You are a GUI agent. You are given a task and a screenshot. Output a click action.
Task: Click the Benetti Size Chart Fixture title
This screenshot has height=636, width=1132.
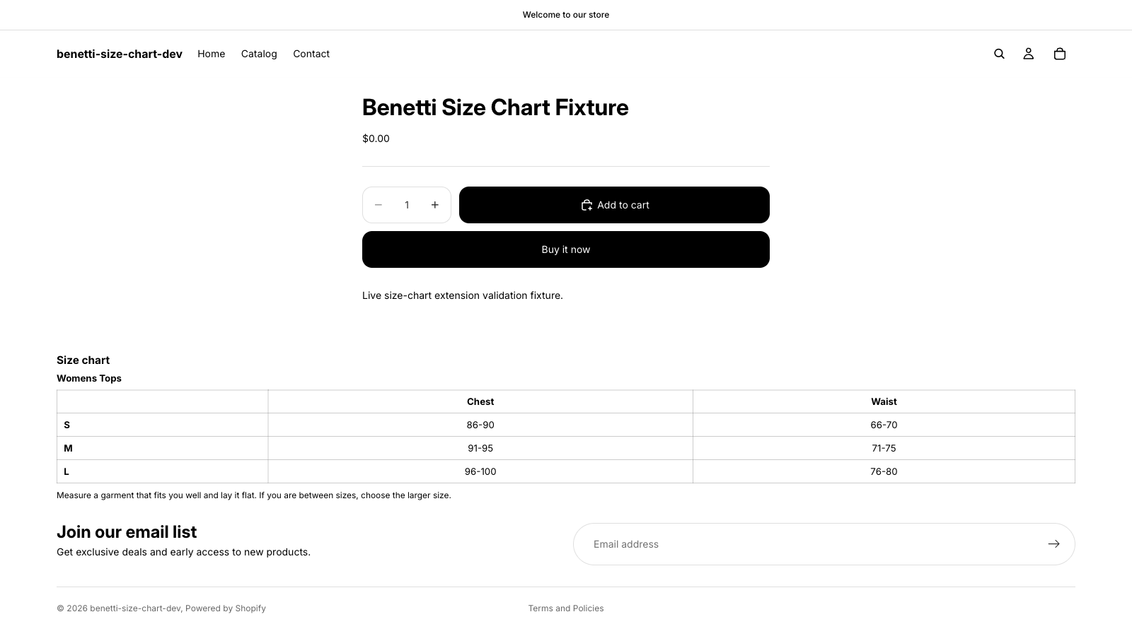point(495,107)
